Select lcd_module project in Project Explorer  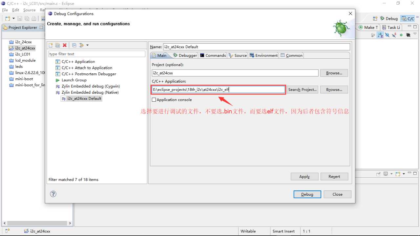22,60
